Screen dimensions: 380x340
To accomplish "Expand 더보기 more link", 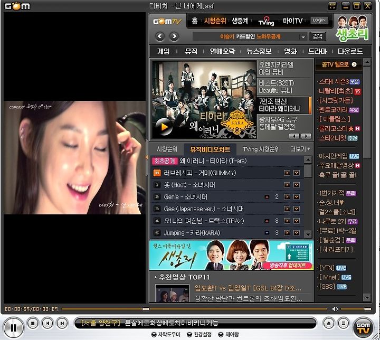I will coord(300,149).
